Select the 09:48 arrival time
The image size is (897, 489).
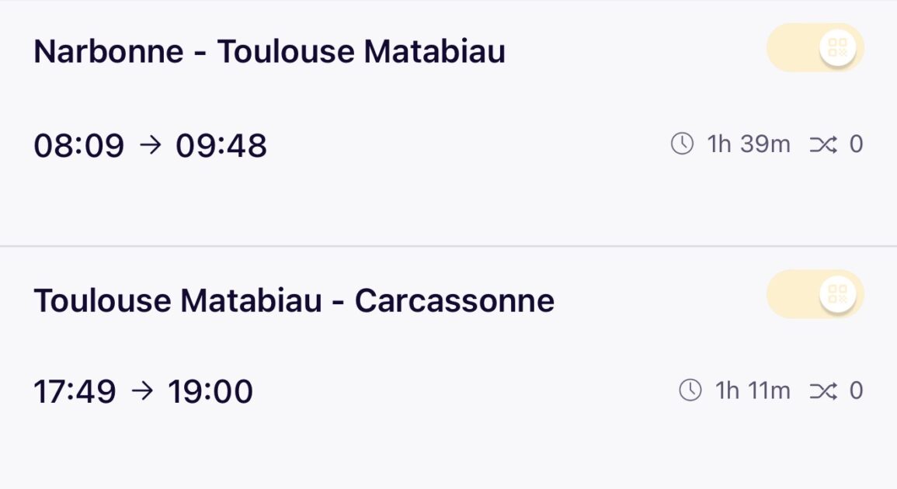tap(221, 146)
